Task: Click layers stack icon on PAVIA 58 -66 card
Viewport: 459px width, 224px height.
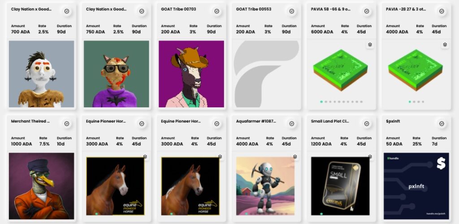Action: 370,44
